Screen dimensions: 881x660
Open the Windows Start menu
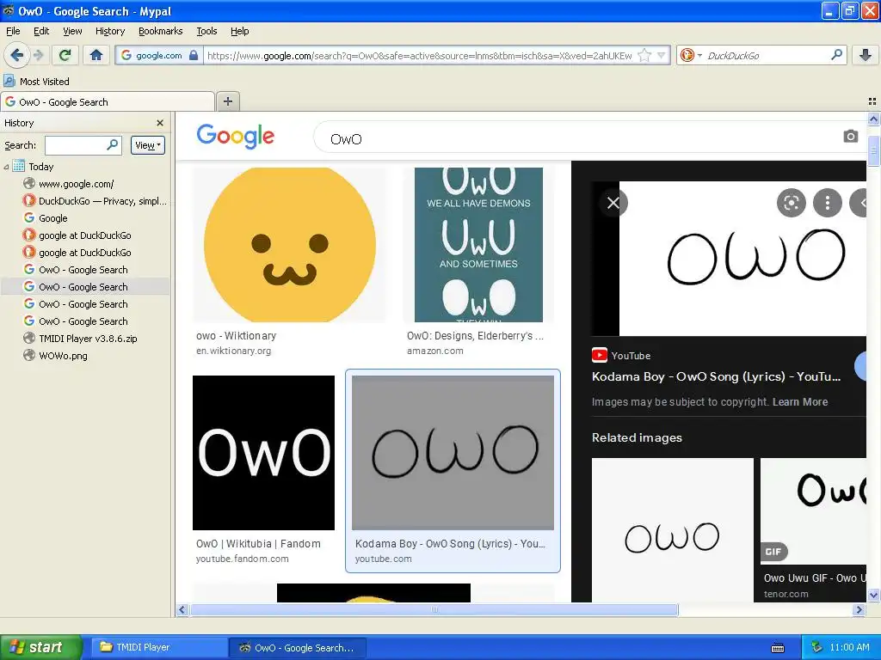(41, 647)
